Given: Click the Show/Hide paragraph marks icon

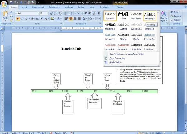Looking at the screenshot, I should pyautogui.click(x=99, y=13).
